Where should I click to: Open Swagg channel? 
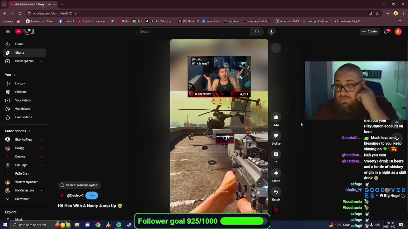click(24, 148)
